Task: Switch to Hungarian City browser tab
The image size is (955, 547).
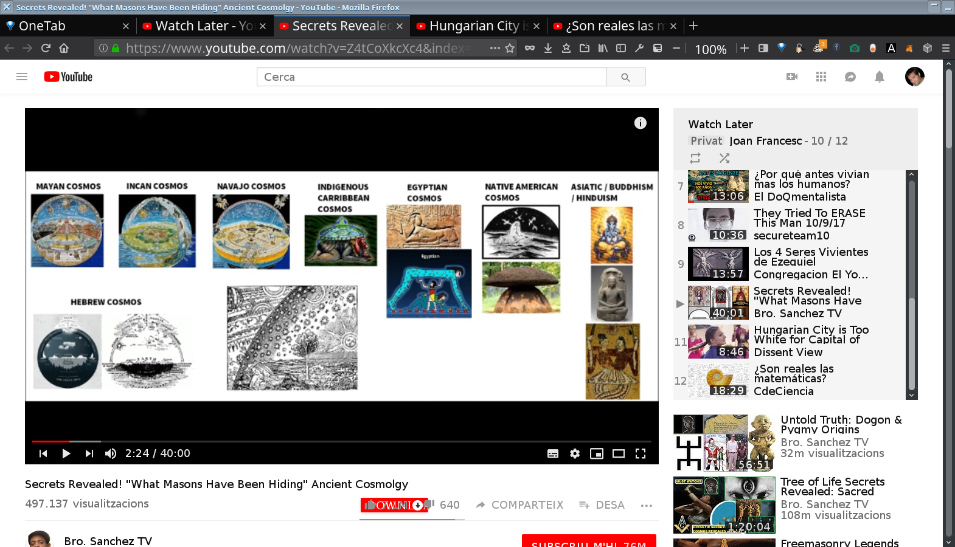Action: pyautogui.click(x=477, y=26)
